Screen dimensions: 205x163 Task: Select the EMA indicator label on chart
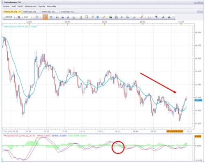[x=20, y=27]
